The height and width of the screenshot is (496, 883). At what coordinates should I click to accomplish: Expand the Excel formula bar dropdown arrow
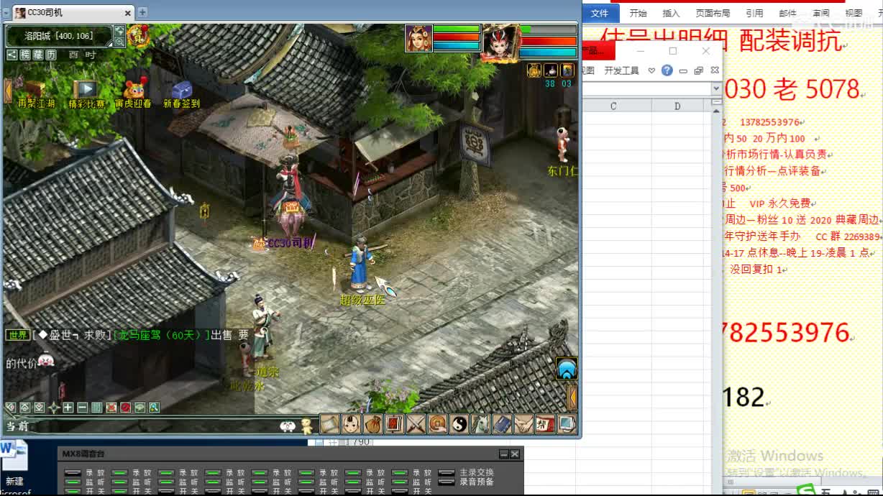(x=716, y=88)
